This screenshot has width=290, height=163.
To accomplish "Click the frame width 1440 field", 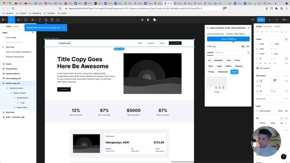I will coord(262,49).
